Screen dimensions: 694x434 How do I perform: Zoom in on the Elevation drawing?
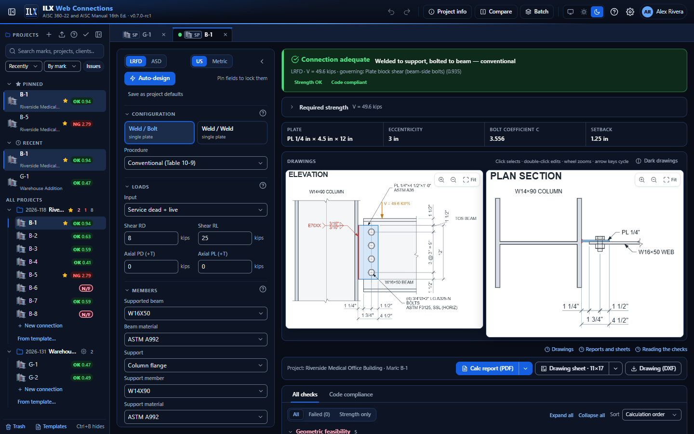(x=441, y=180)
